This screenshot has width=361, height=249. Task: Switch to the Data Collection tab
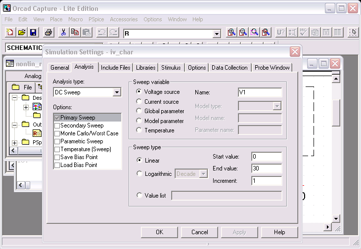pos(229,68)
